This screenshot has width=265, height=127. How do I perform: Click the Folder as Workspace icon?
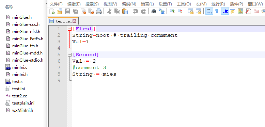tap(256, 11)
